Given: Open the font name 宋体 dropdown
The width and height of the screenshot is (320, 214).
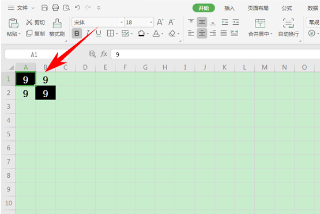Looking at the screenshot, I should point(122,22).
